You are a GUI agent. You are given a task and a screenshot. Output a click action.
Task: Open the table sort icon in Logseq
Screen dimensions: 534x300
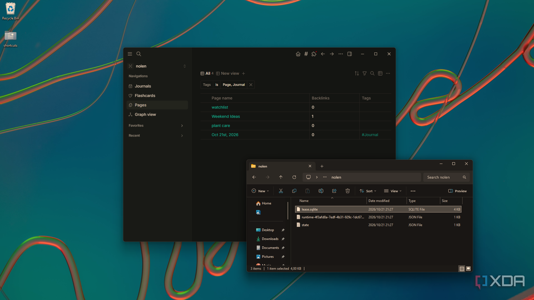pyautogui.click(x=357, y=73)
